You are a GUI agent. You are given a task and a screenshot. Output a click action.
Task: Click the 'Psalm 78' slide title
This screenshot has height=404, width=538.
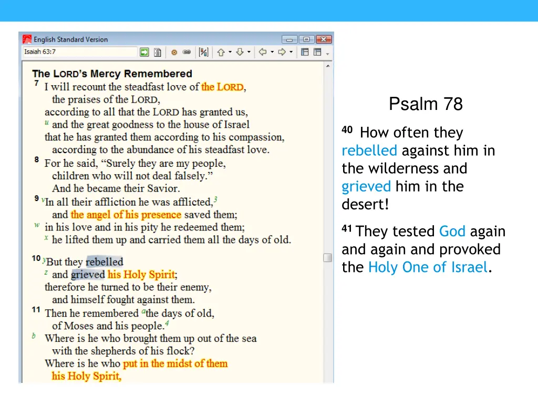click(426, 104)
